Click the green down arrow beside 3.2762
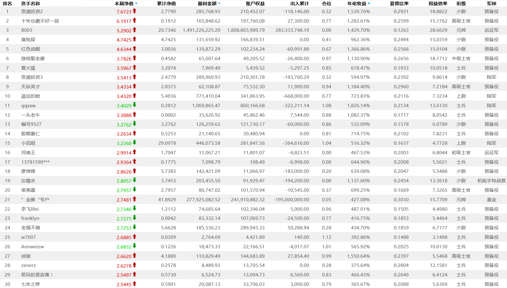 pos(134,124)
